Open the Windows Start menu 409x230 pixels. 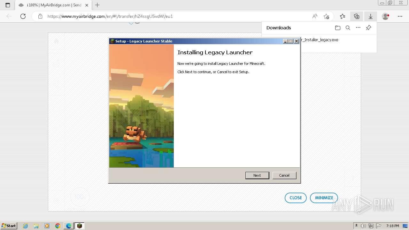click(x=9, y=226)
